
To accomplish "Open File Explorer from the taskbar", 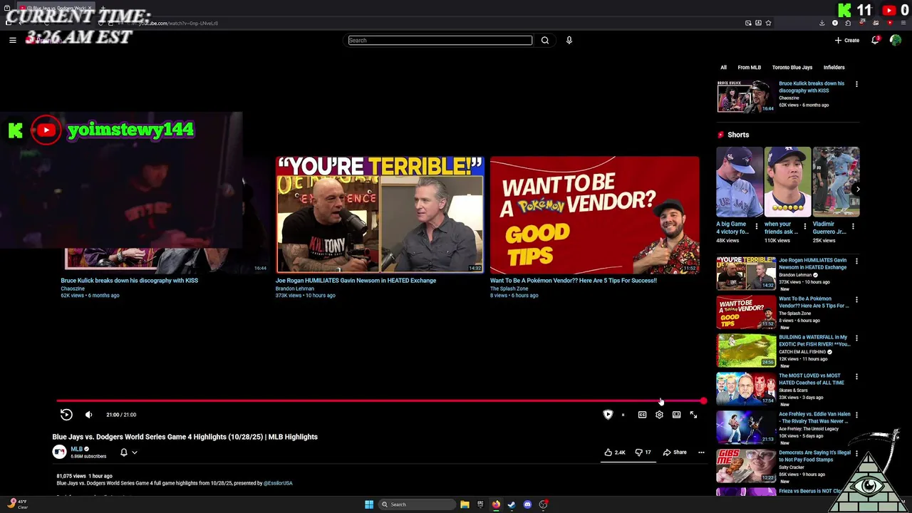I will coord(465,504).
